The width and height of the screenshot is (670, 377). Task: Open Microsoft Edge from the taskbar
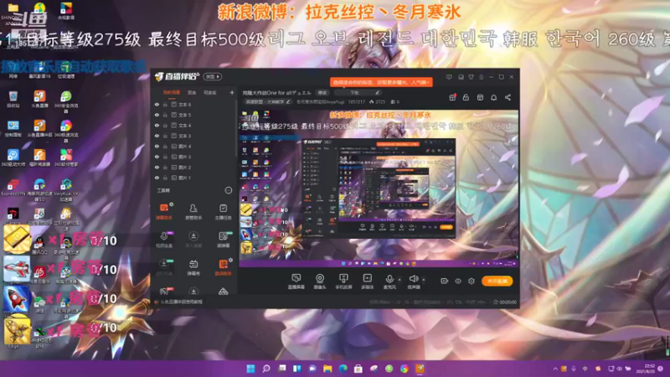point(343,369)
